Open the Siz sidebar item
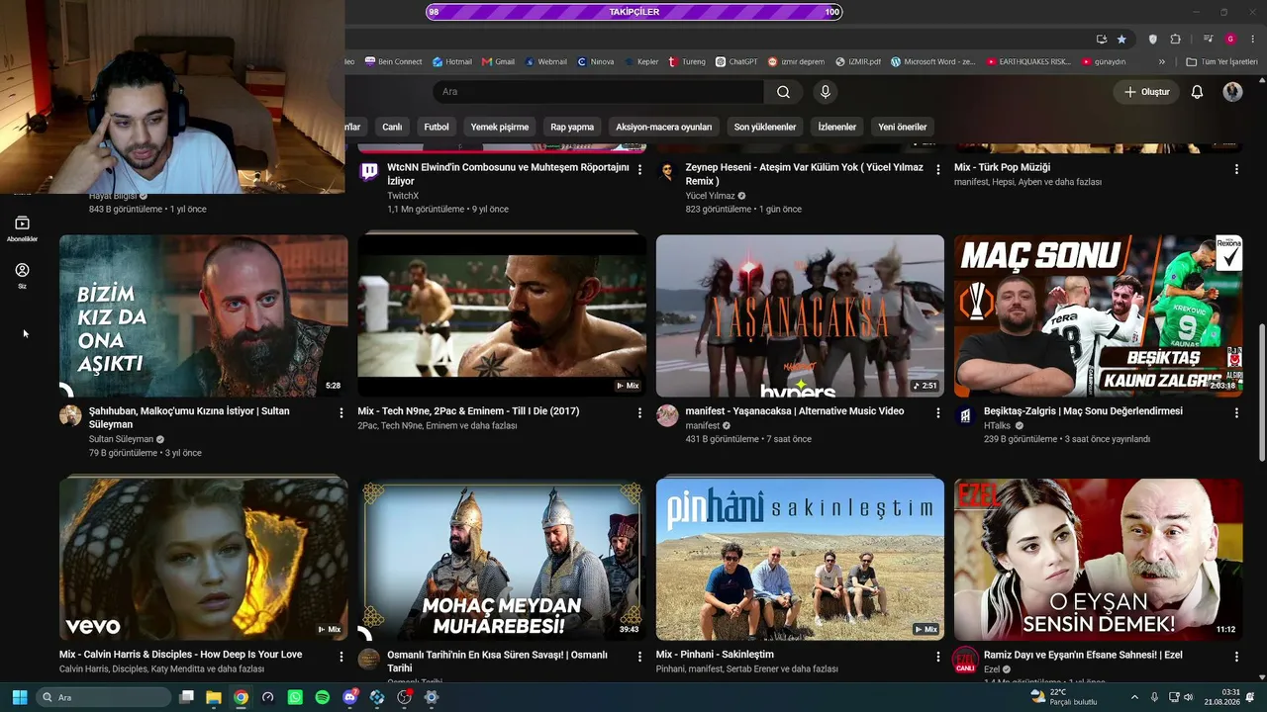1267x712 pixels. [22, 276]
